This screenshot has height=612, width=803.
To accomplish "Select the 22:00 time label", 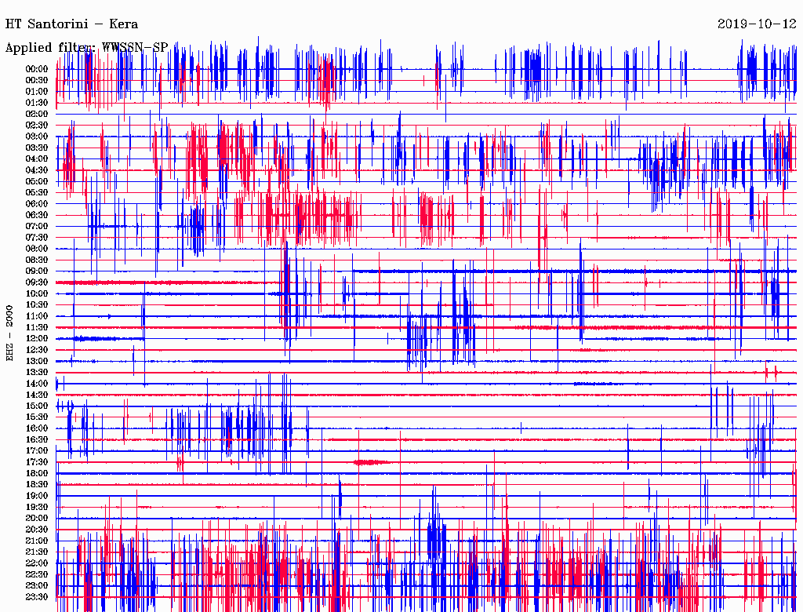I will pos(37,563).
